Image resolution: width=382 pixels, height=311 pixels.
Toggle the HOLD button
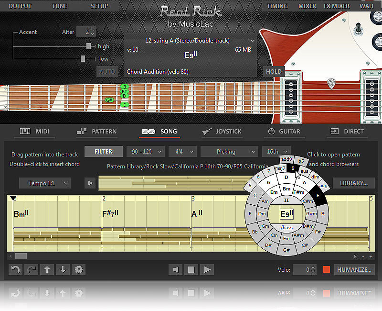[274, 72]
